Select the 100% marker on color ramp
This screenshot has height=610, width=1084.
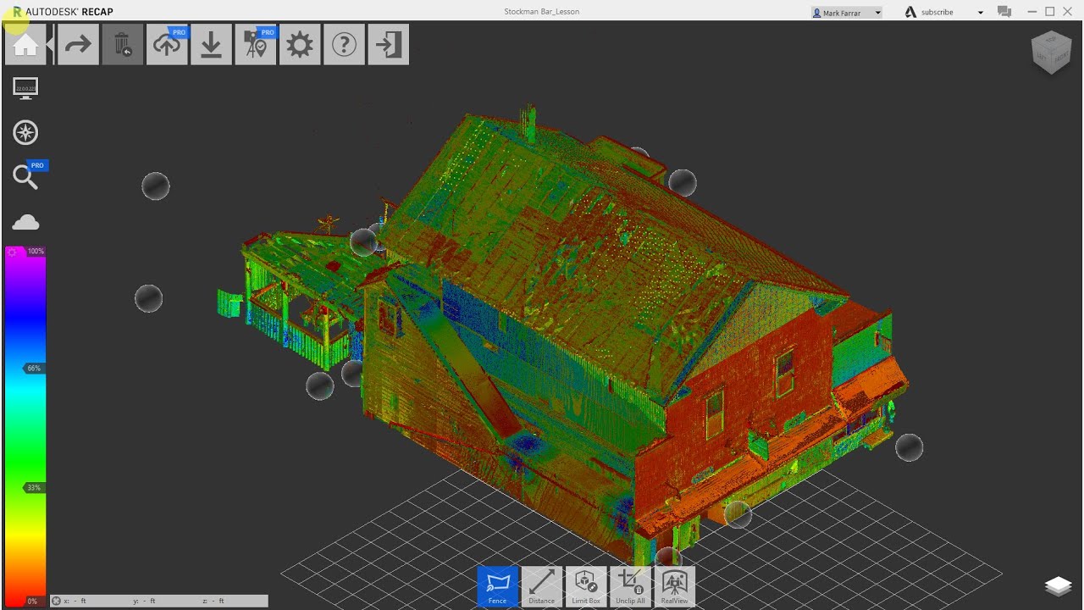click(35, 252)
